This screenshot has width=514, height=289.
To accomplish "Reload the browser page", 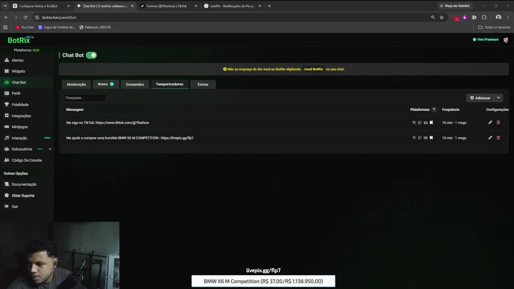I will click(x=25, y=17).
